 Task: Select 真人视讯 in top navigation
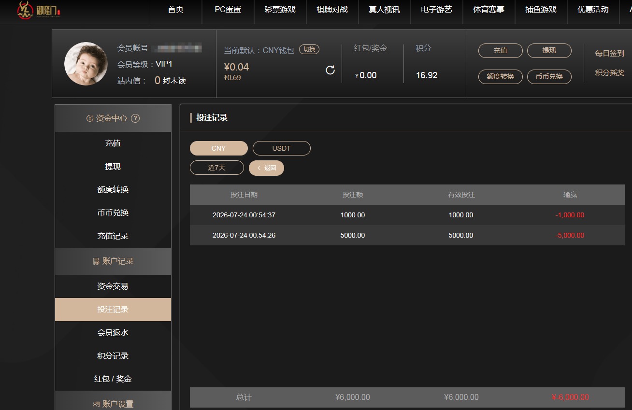385,10
